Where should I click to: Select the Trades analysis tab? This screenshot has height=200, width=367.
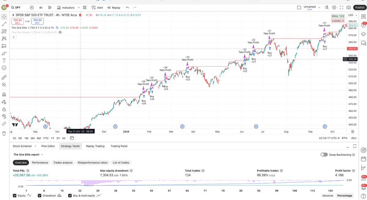click(x=63, y=163)
